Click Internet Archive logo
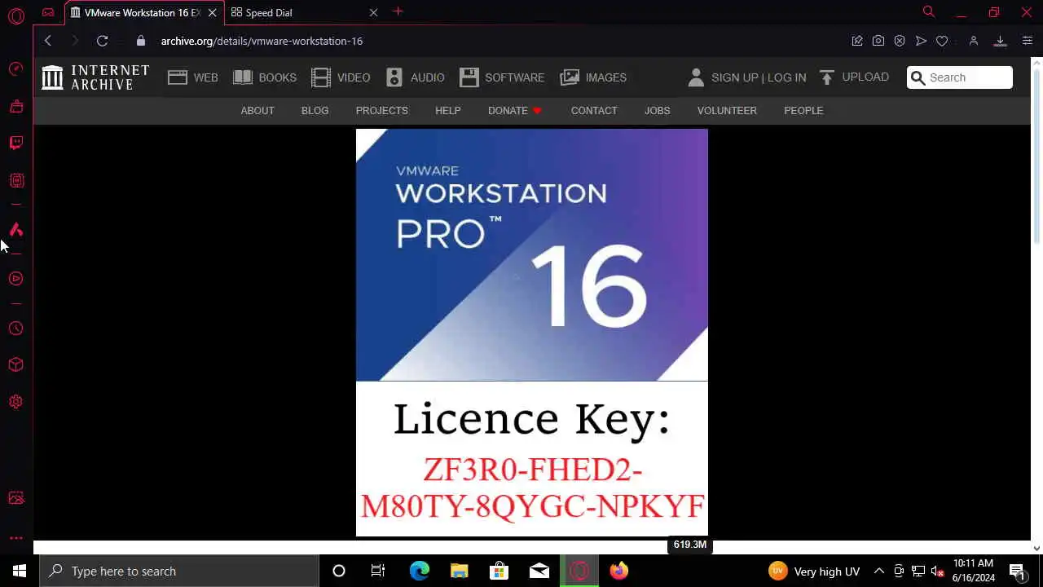 95,77
